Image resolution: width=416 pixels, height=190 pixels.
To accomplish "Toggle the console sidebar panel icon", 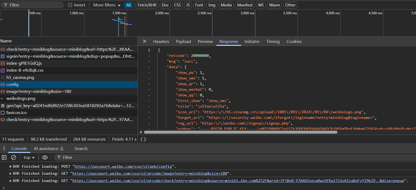I will point(4,158).
